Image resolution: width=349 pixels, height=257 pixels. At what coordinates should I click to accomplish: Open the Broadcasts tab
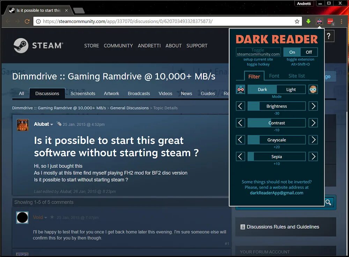[139, 93]
